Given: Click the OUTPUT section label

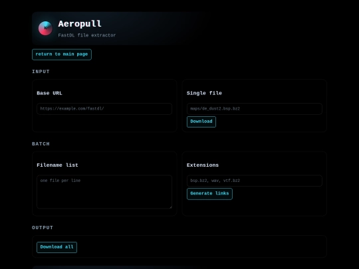Looking at the screenshot, I should click(x=43, y=228).
